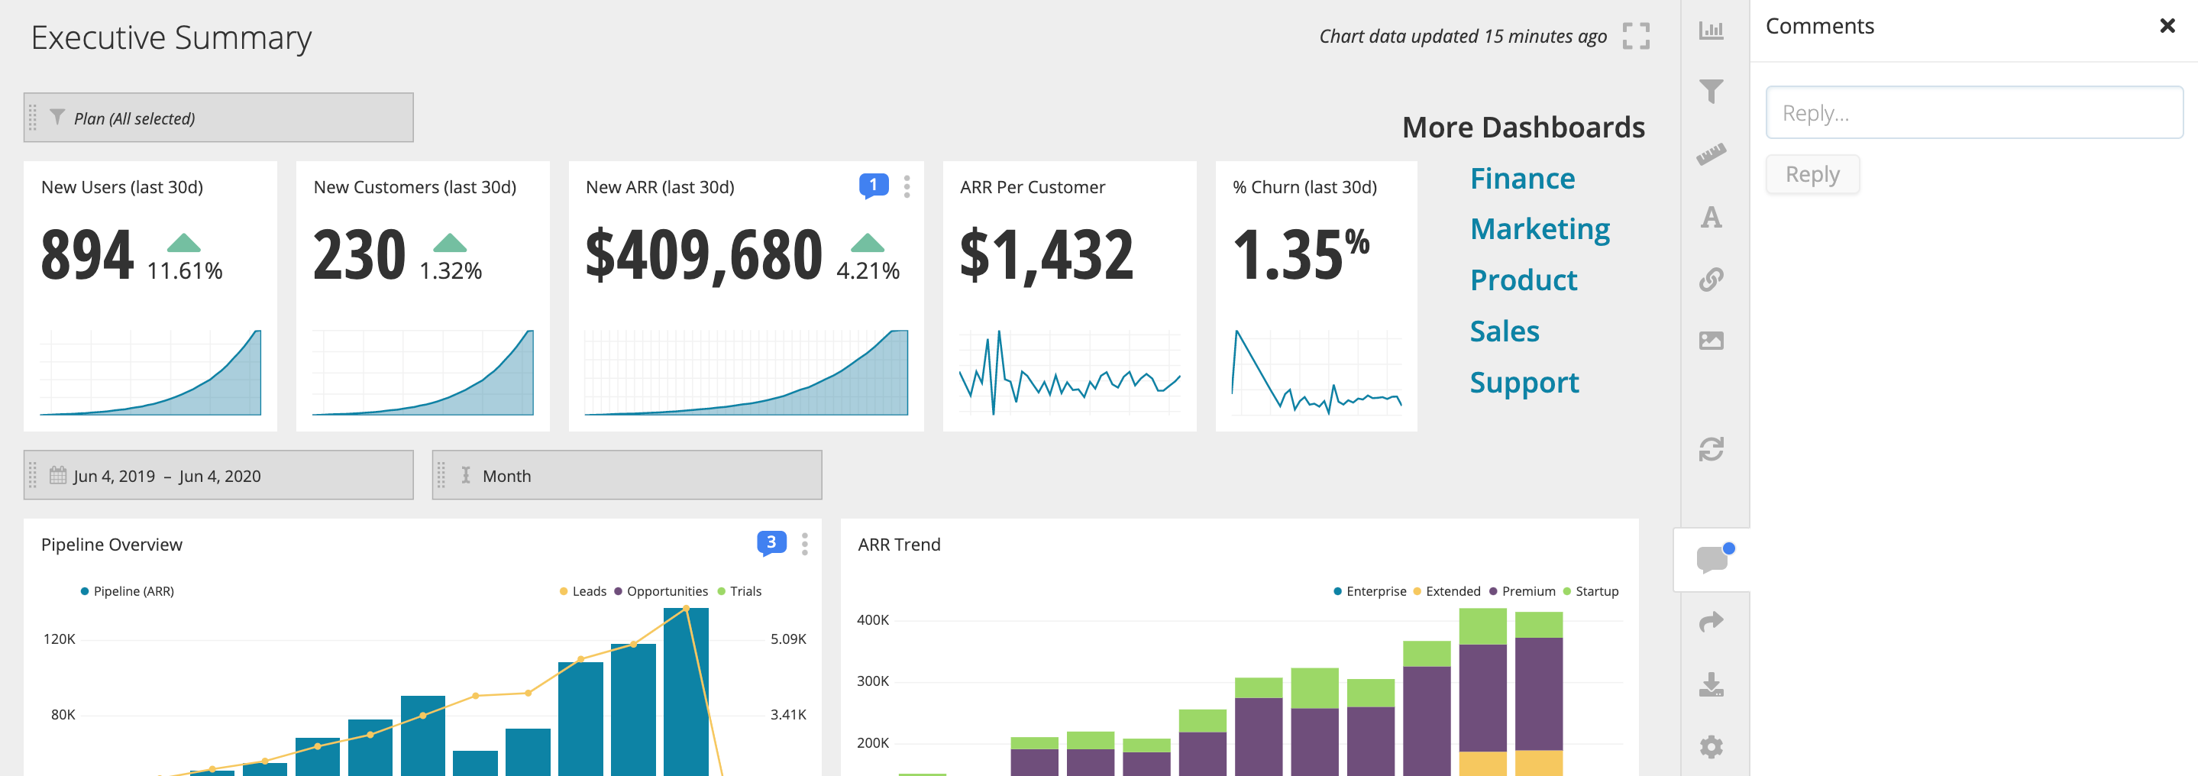Toggle Opportunities legend series
Image resolution: width=2198 pixels, height=776 pixels.
pos(661,590)
